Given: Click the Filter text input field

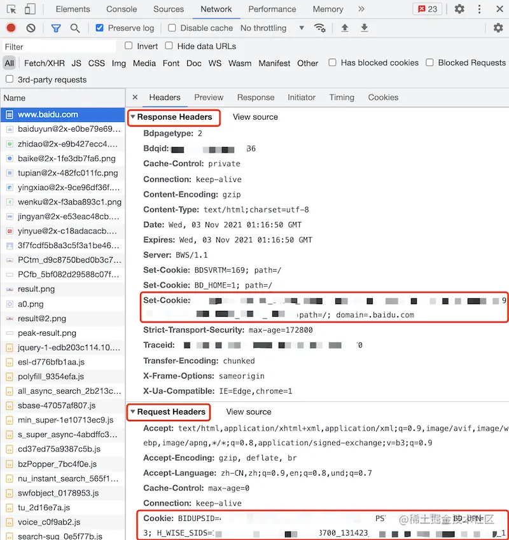Looking at the screenshot, I should [59, 47].
